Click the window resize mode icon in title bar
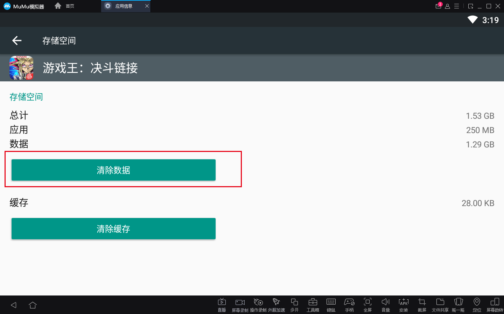The image size is (504, 314). [470, 6]
